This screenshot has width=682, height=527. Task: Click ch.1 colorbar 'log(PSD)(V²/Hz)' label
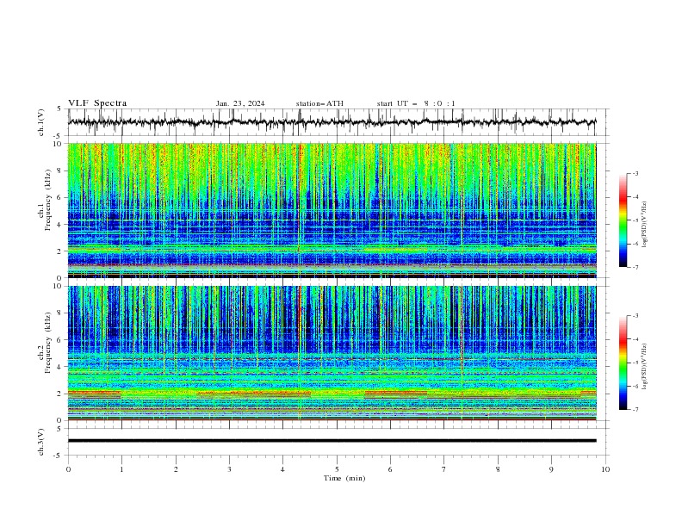pyautogui.click(x=645, y=224)
